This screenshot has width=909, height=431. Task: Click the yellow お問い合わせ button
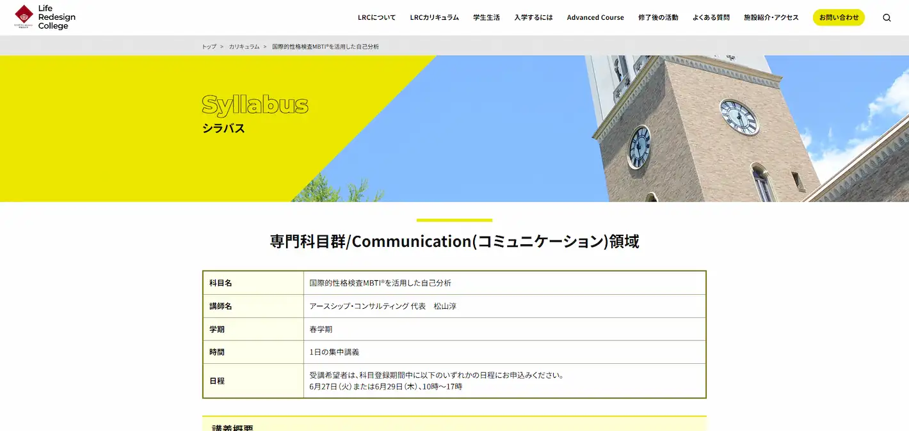pyautogui.click(x=839, y=18)
